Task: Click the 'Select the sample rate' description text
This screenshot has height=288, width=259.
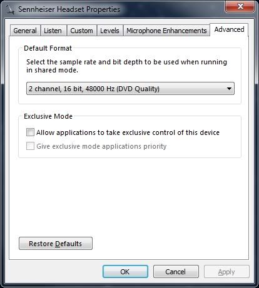Action: [126, 66]
